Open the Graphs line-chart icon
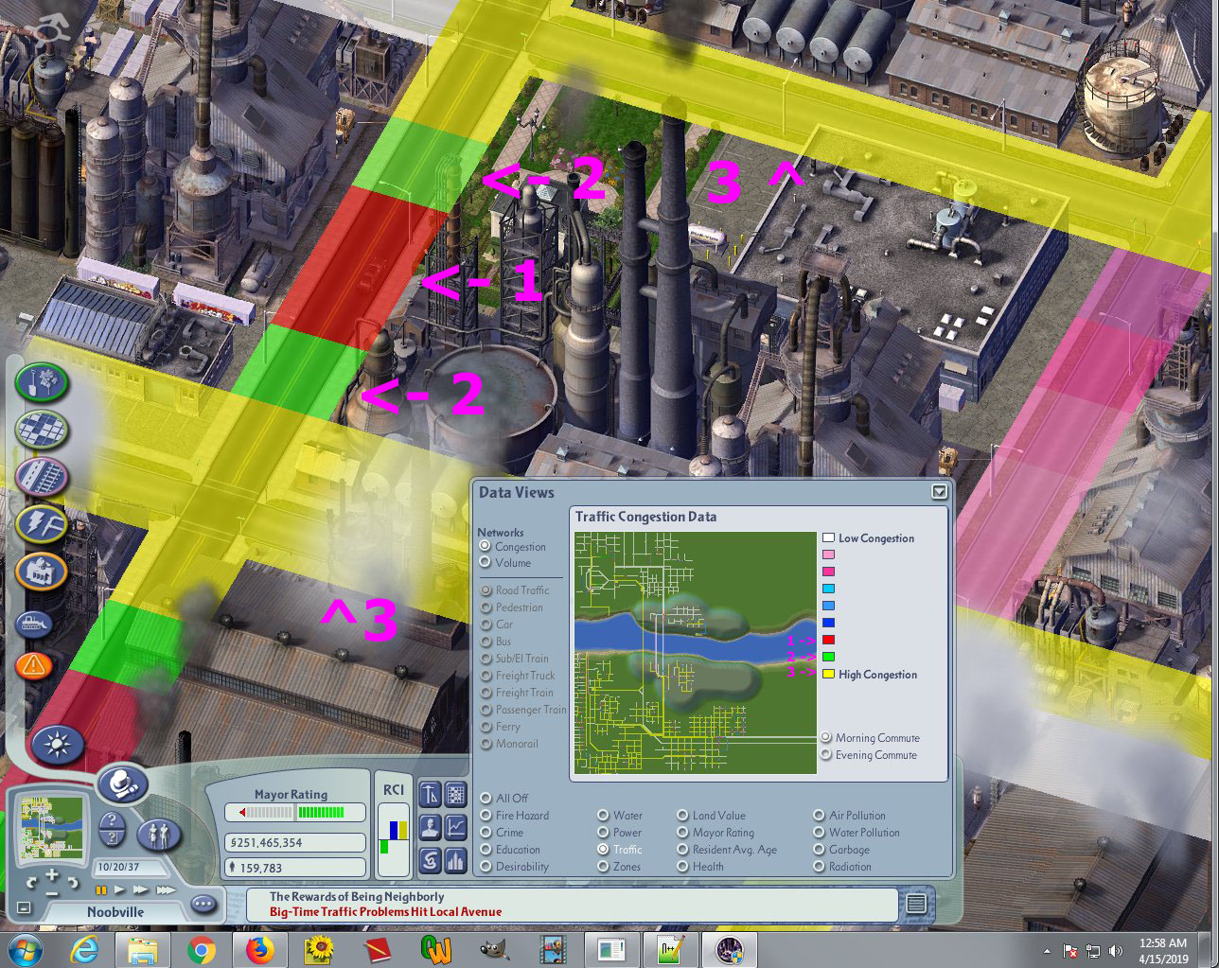The image size is (1219, 968). point(456,828)
